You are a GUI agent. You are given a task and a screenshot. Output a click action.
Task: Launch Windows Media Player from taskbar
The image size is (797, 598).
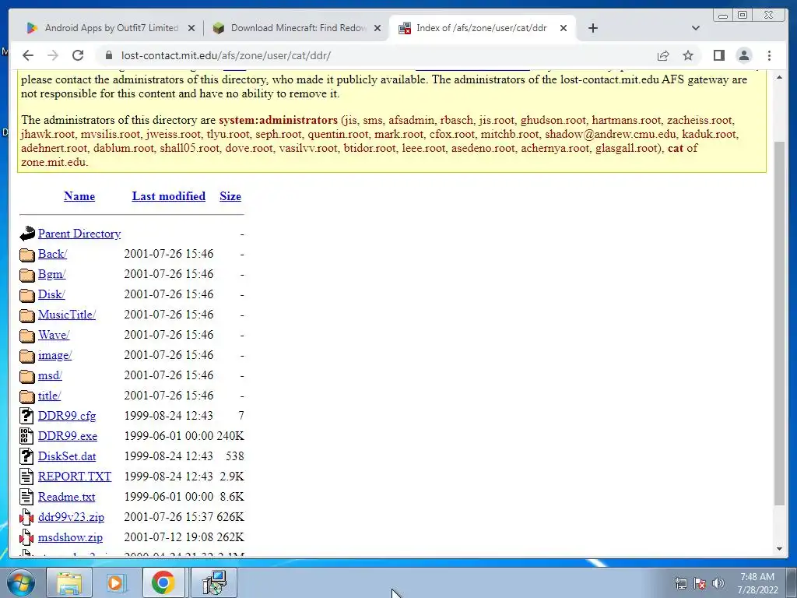116,582
